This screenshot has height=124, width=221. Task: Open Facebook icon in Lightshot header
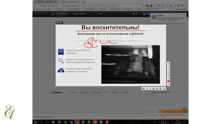tap(136, 14)
